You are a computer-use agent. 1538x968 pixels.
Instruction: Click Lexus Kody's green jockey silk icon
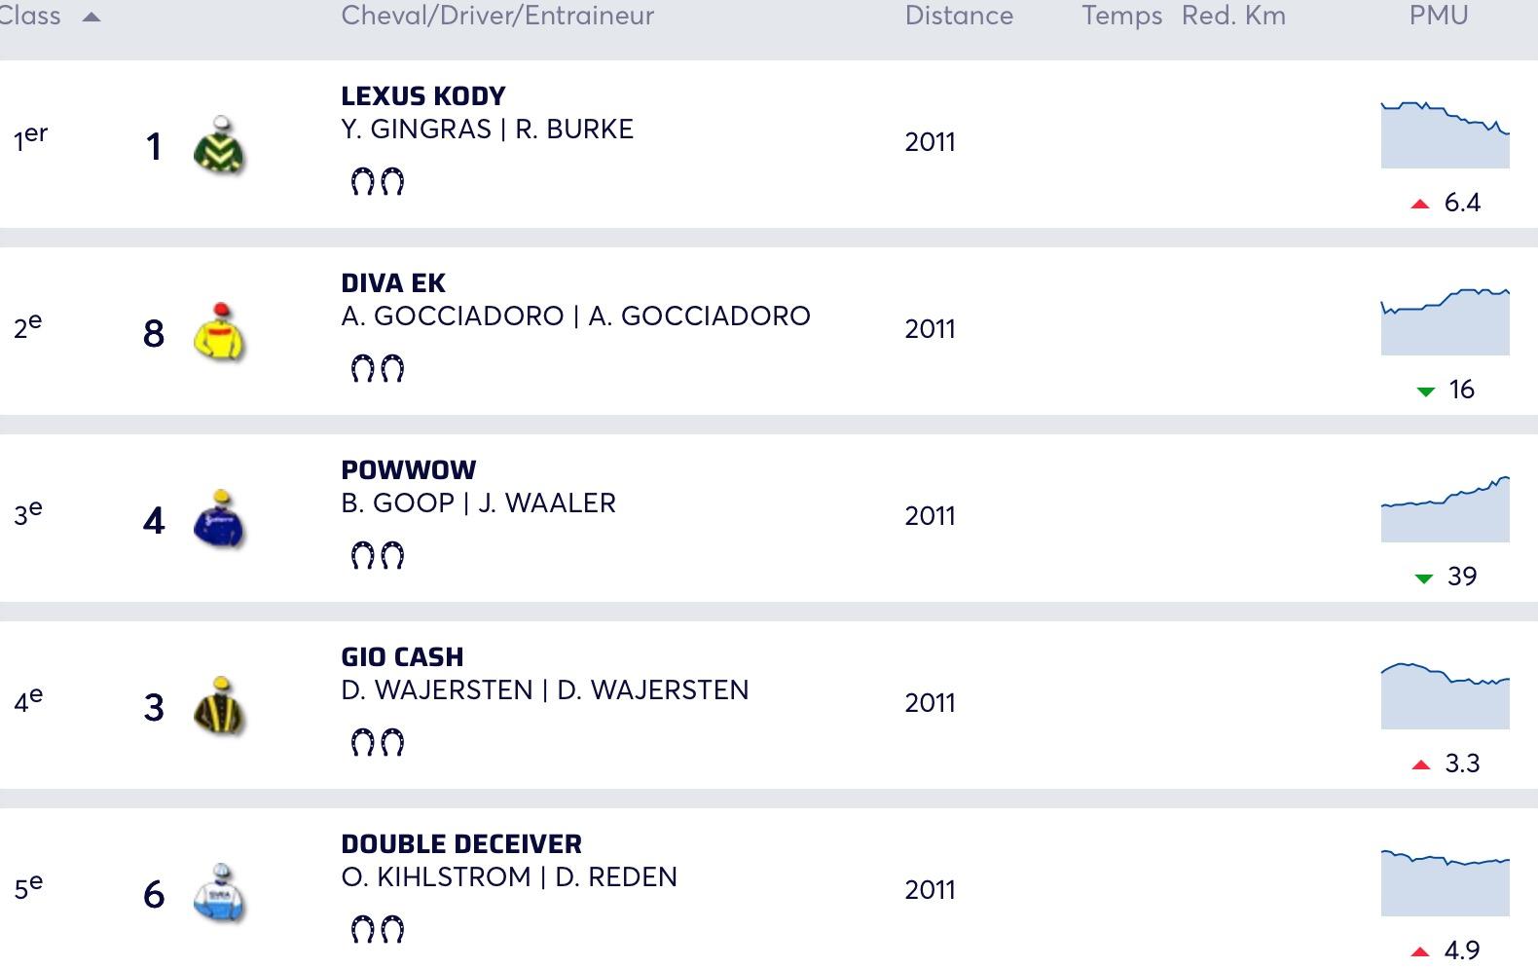(219, 146)
